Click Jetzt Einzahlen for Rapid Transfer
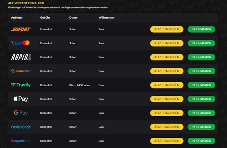Viewport: 227px width, 148px height. tap(167, 57)
